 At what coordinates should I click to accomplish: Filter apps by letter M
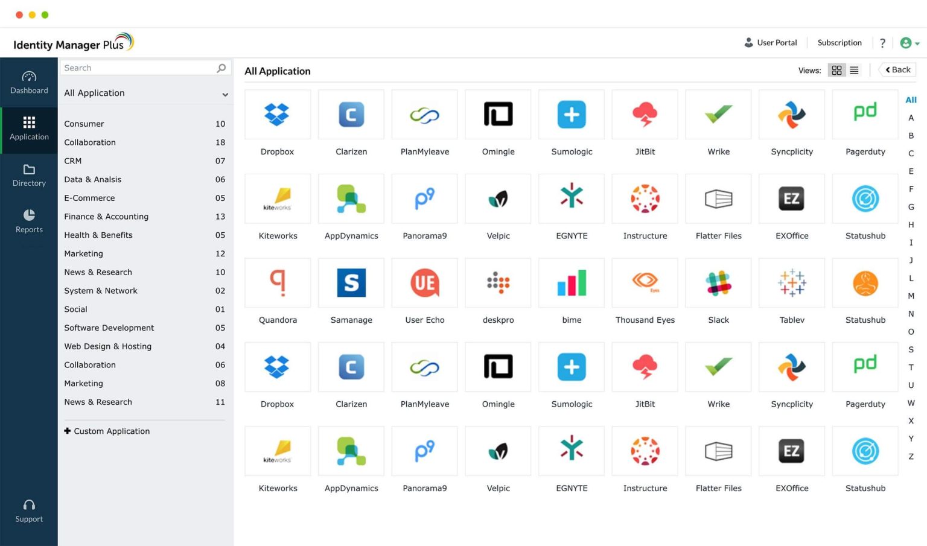tap(911, 296)
